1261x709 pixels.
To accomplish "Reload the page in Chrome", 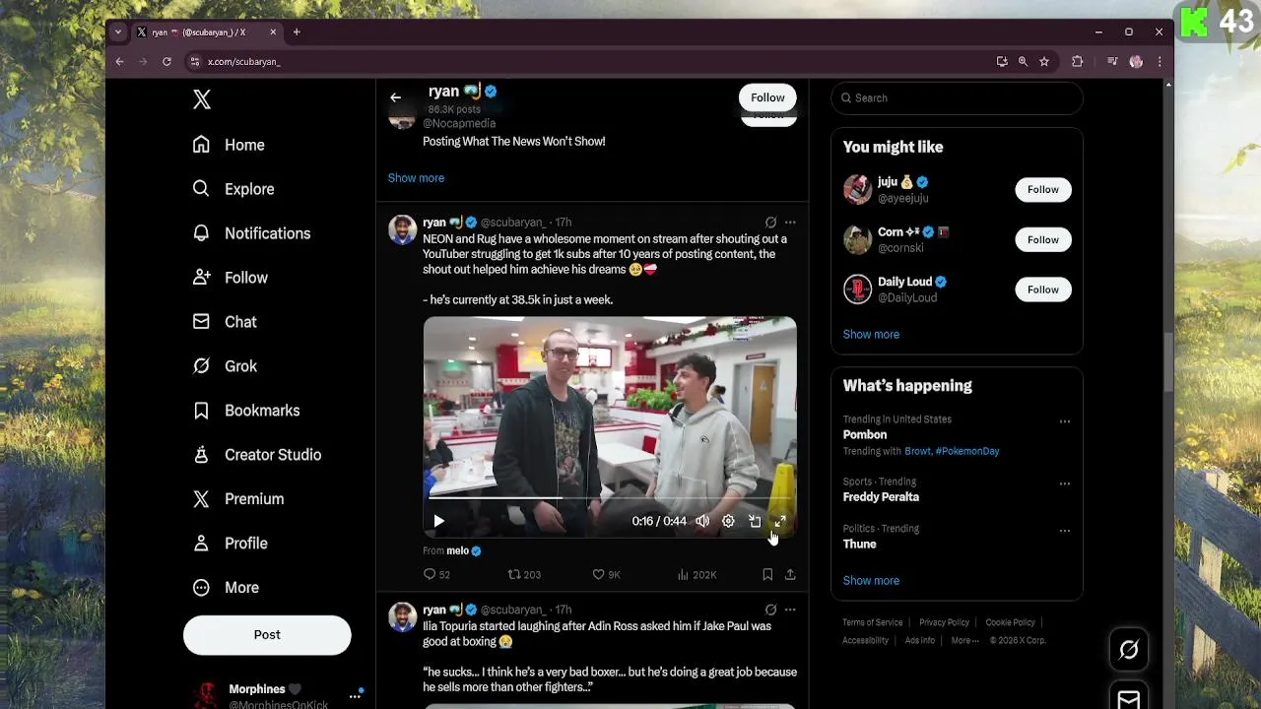I will tap(166, 62).
